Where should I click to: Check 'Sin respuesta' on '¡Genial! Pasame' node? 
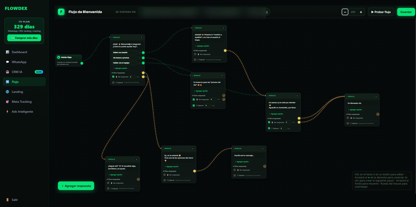pos(195,54)
